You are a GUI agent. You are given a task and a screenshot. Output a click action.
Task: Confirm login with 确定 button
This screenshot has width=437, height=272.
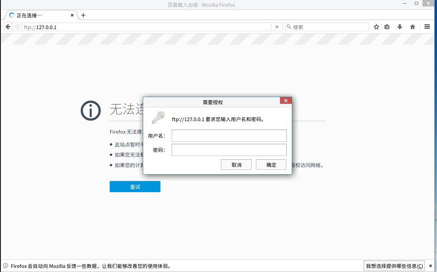pyautogui.click(x=271, y=165)
